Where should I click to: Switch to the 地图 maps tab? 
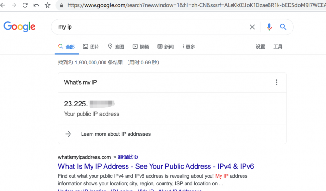pyautogui.click(x=116, y=47)
